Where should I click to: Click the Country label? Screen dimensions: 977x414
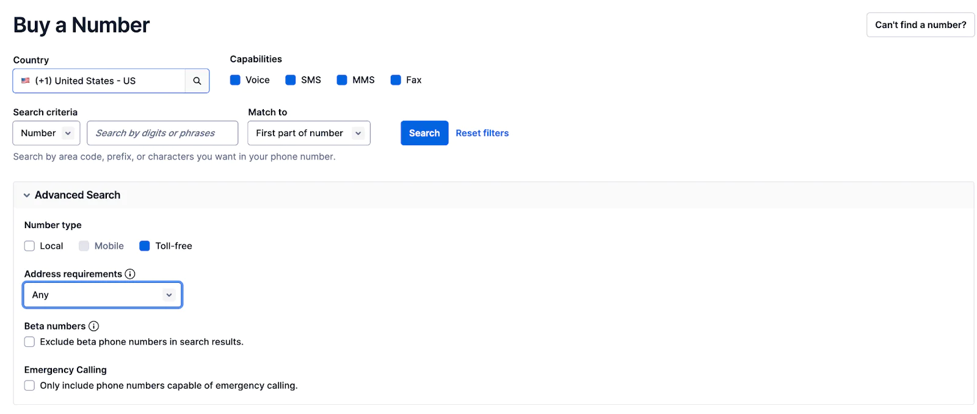pos(31,60)
